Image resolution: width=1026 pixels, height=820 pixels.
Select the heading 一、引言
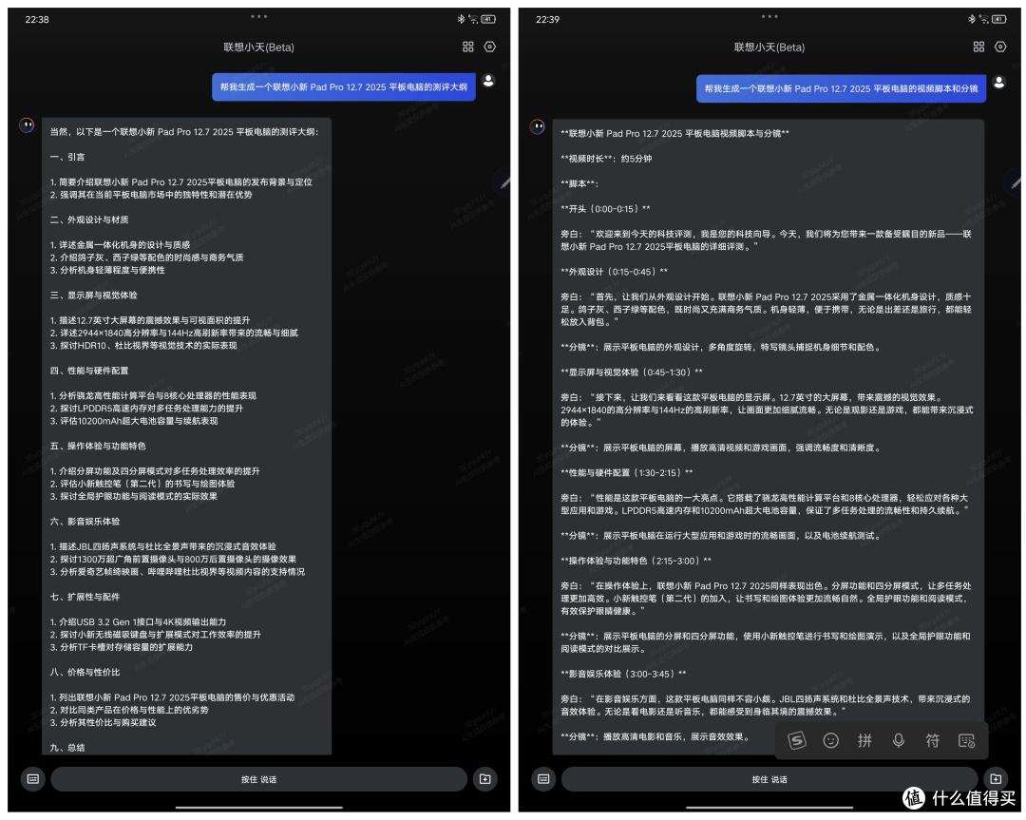[x=67, y=157]
